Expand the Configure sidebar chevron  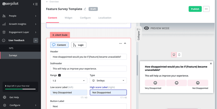36,105
